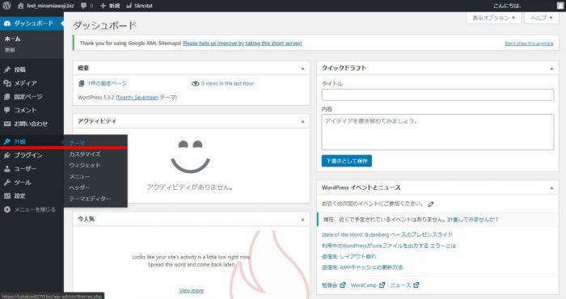Click the user avatar in admin bar
The height and width of the screenshot is (299, 566).
(560, 6)
